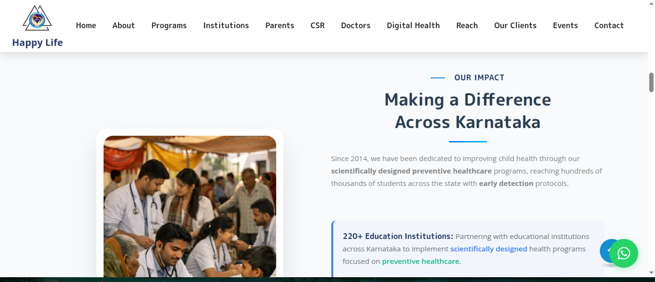This screenshot has width=655, height=282.
Task: Open Digital Health from navigation
Action: tap(413, 26)
